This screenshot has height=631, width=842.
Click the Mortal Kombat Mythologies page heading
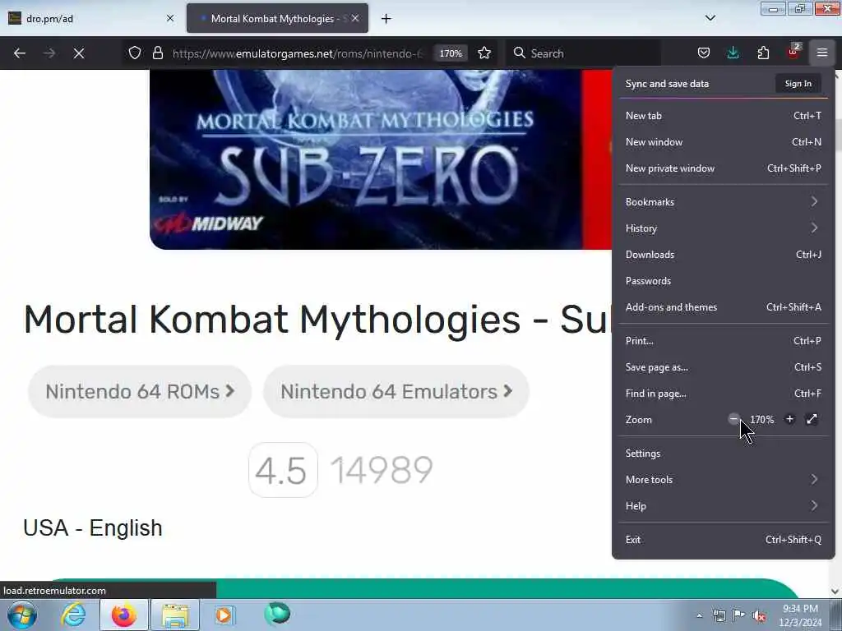317,320
